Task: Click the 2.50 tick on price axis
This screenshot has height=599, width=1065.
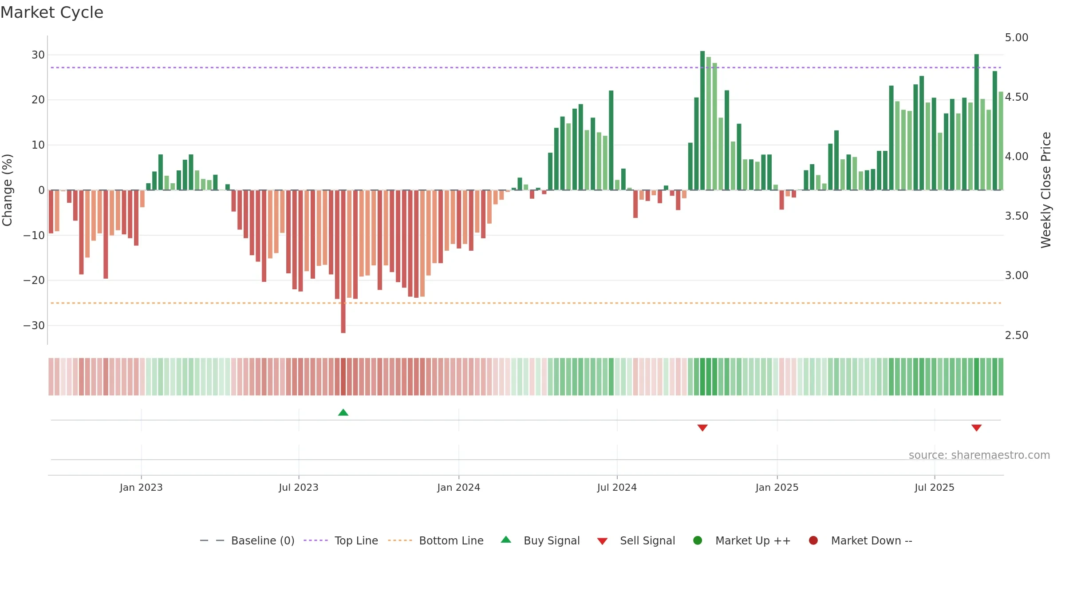Action: [x=1017, y=335]
